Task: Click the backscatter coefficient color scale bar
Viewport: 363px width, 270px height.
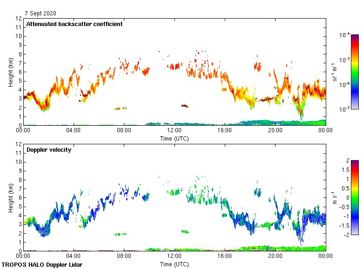Action: 355,71
